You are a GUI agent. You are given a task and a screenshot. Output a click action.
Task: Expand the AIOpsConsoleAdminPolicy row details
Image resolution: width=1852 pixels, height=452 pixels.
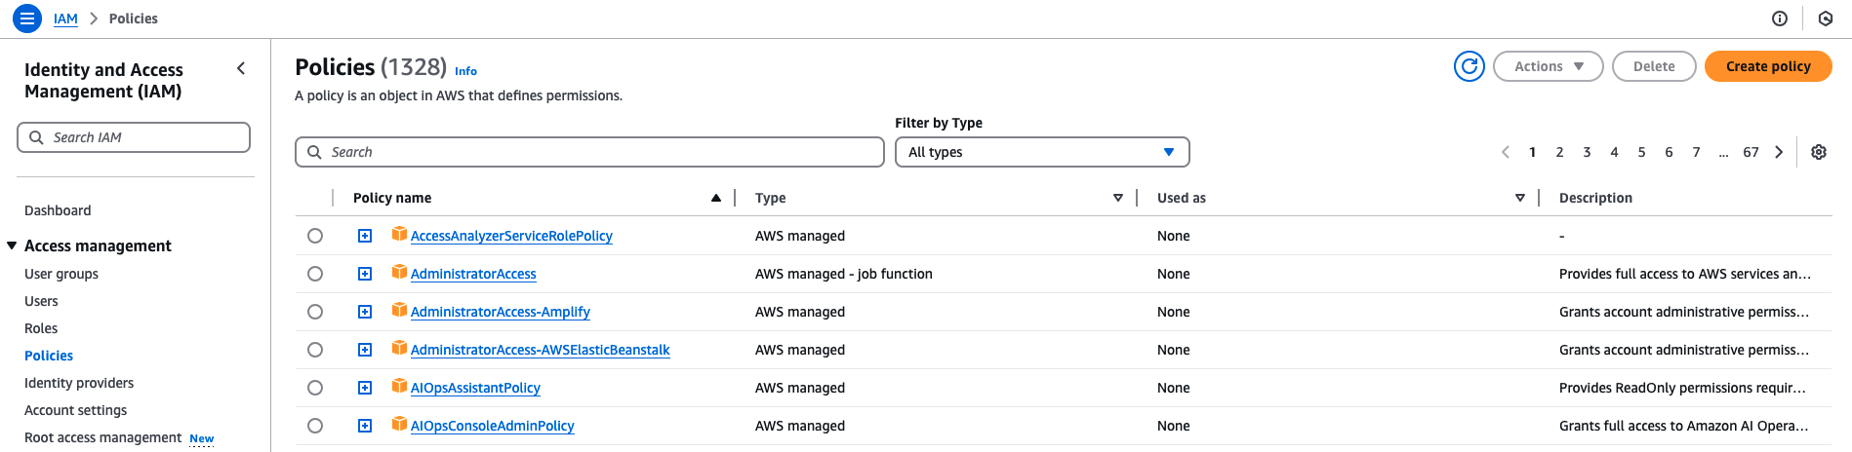(x=365, y=426)
